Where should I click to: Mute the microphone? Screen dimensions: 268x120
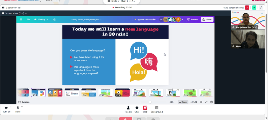(x=18, y=109)
